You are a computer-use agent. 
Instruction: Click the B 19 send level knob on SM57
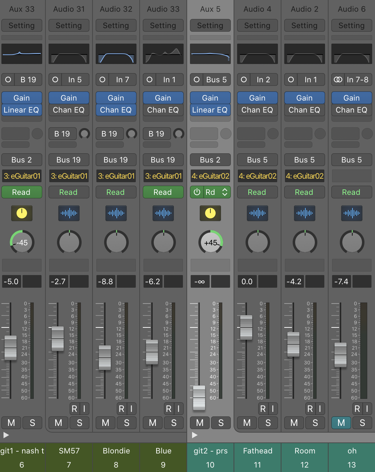click(84, 134)
